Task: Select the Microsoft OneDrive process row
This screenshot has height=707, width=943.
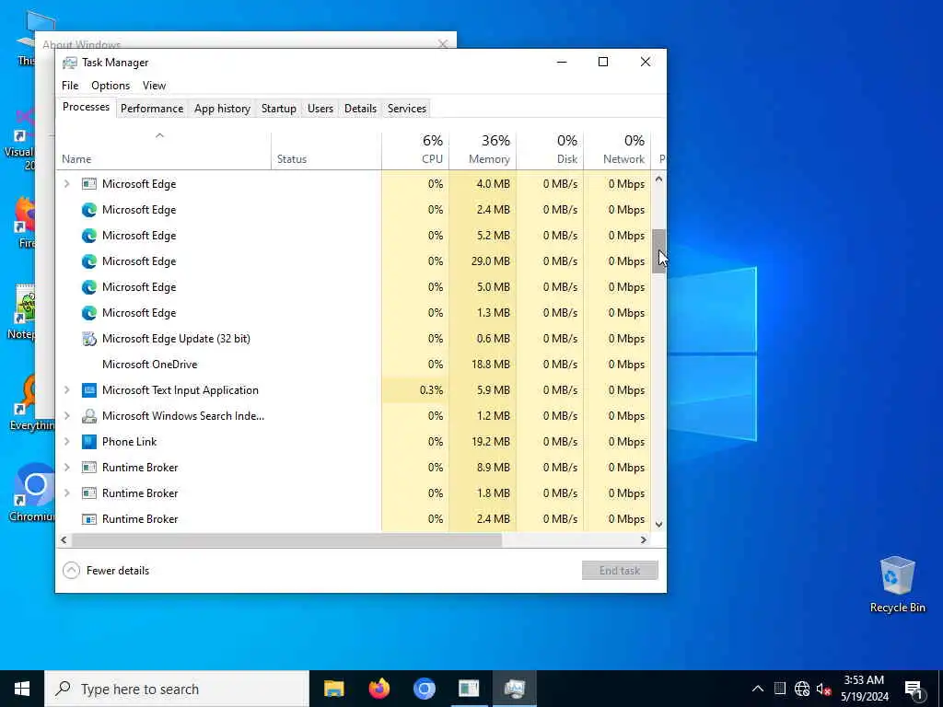Action: [x=353, y=365]
